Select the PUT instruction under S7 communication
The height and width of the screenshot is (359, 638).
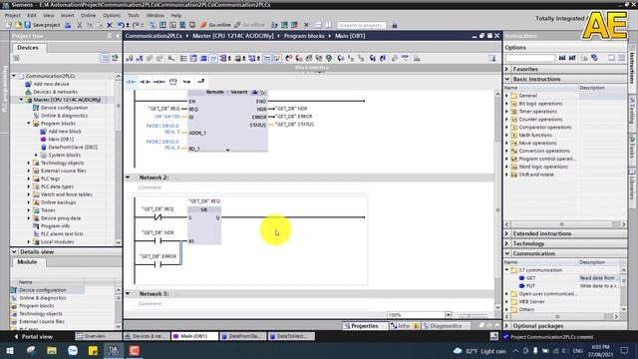(530, 286)
